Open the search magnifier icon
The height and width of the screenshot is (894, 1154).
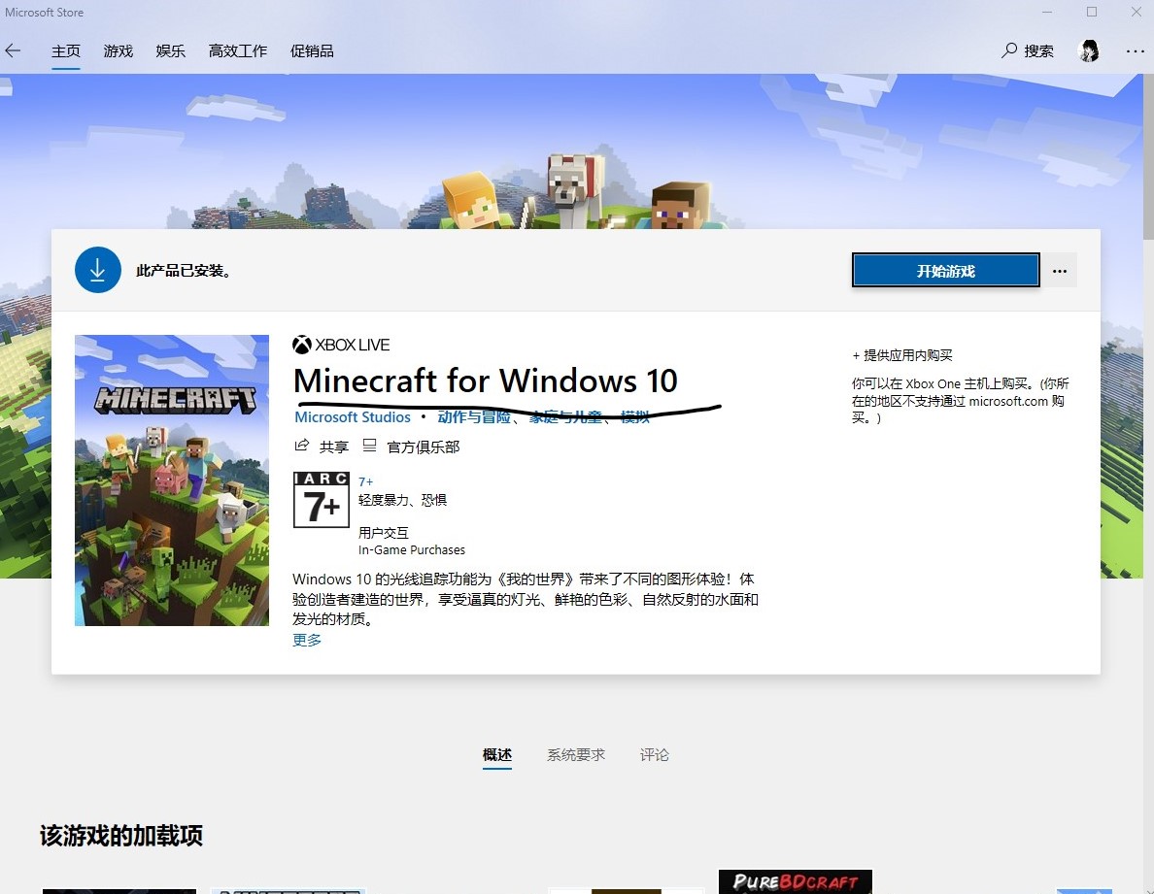pos(1009,50)
